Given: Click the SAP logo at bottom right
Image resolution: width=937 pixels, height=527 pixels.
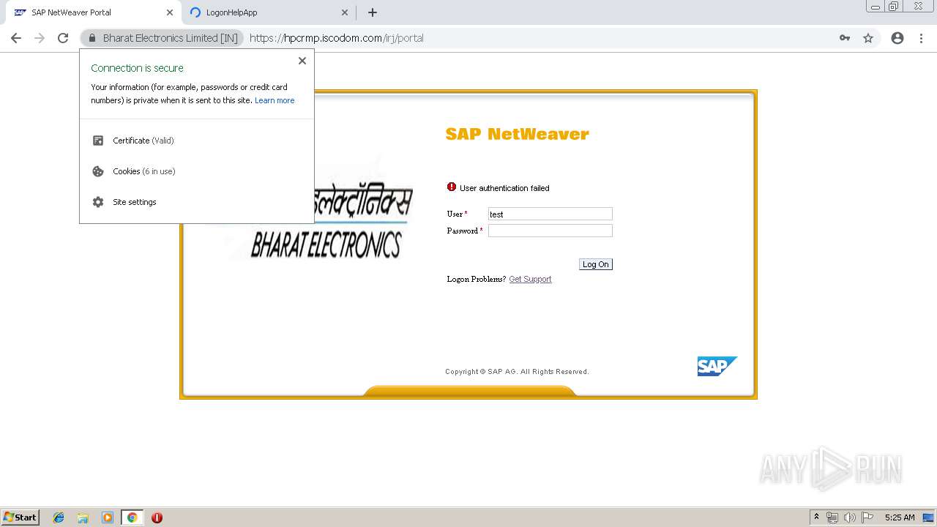Looking at the screenshot, I should click(717, 366).
